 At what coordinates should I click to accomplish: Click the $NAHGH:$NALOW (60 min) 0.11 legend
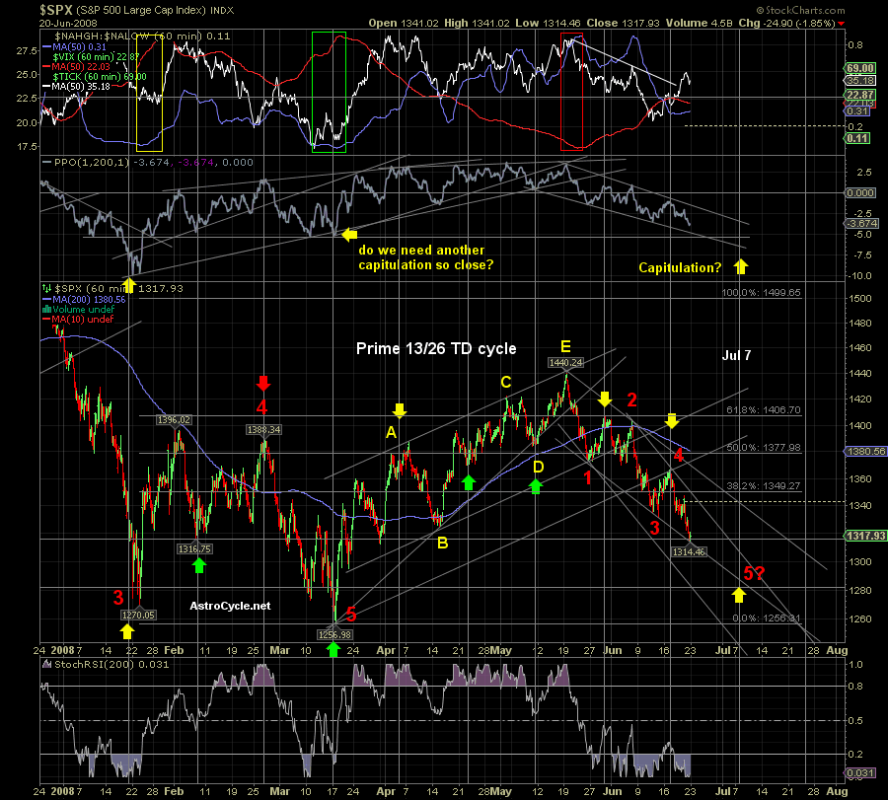[141, 36]
